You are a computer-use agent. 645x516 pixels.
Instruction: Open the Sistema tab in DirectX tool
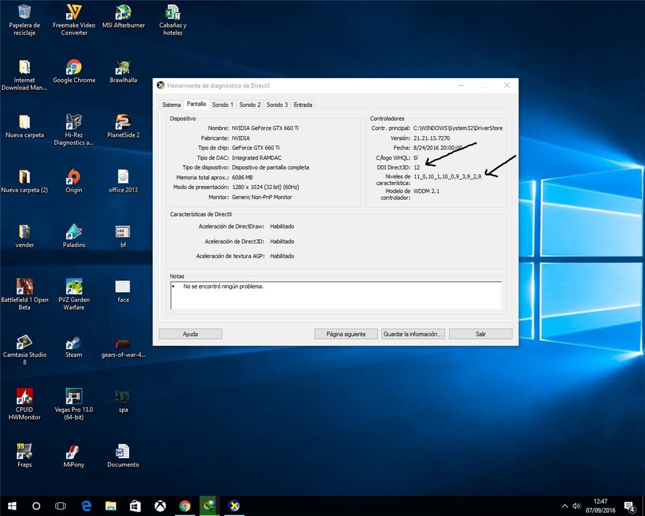click(x=171, y=105)
